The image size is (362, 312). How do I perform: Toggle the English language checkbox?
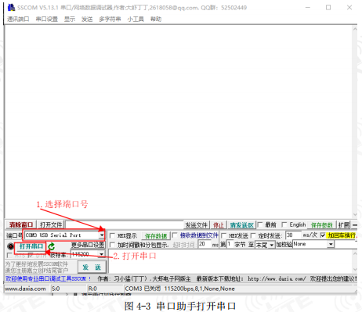tap(284, 224)
